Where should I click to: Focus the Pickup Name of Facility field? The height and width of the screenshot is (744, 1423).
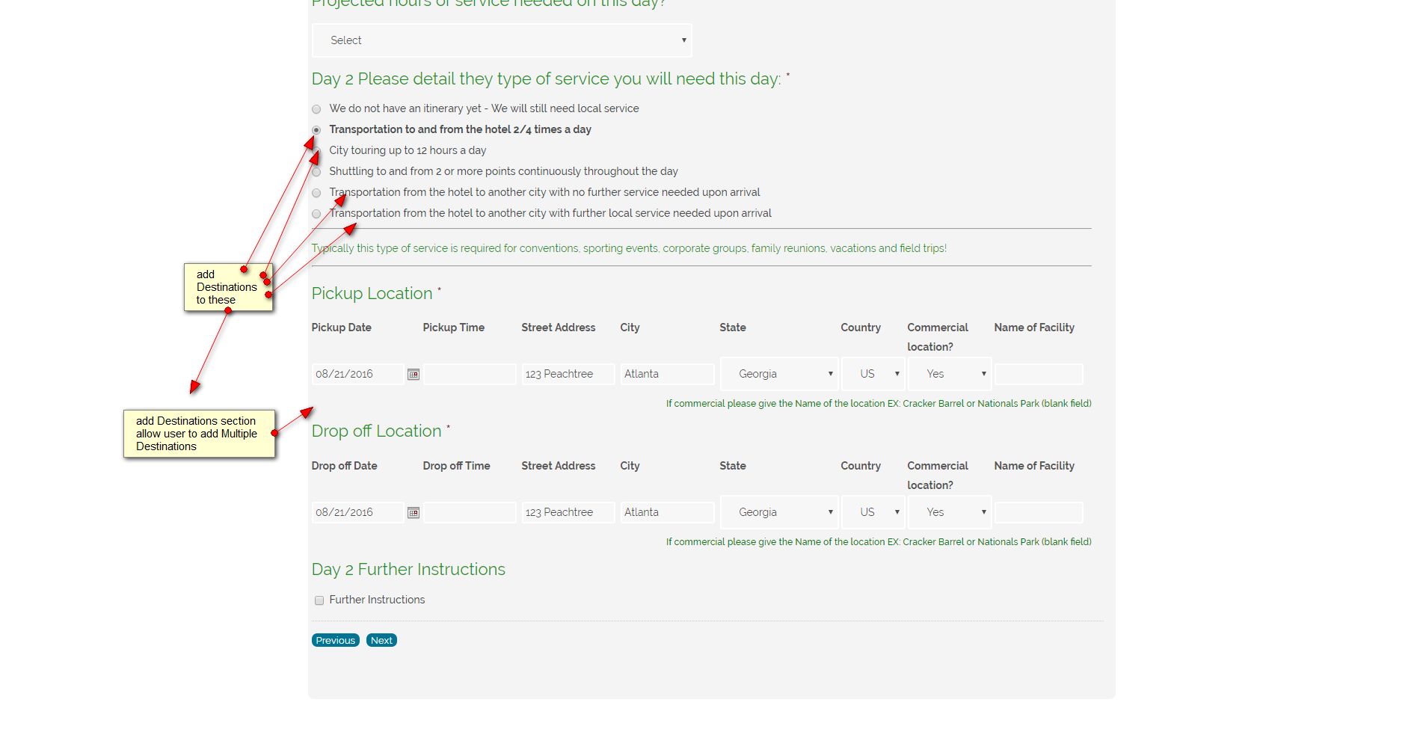click(x=1039, y=374)
